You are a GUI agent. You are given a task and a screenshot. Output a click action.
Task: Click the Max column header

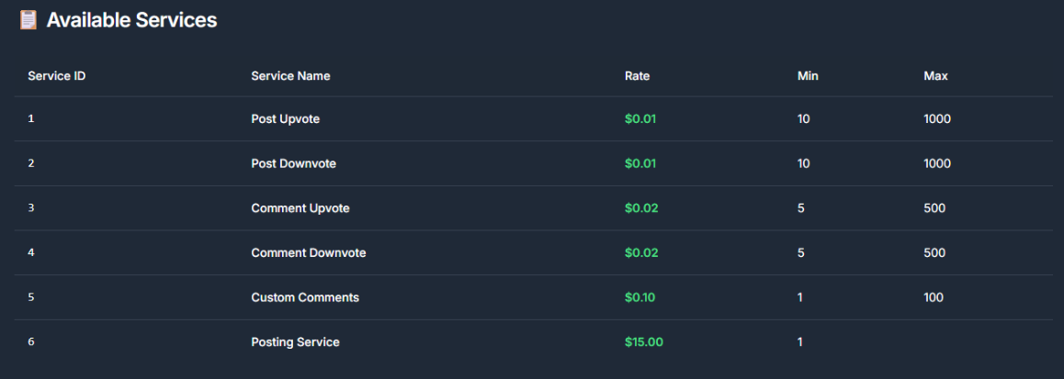point(935,76)
